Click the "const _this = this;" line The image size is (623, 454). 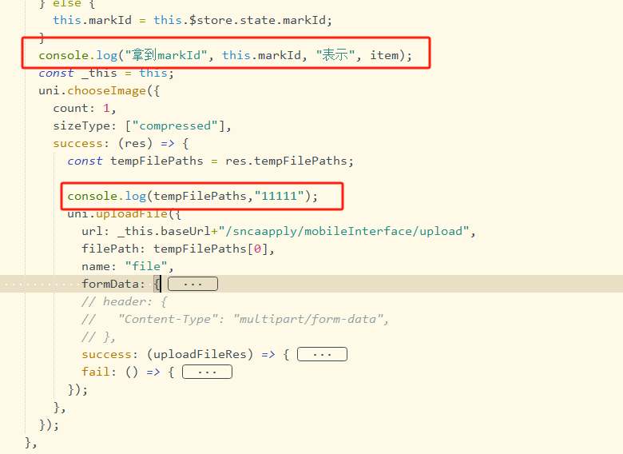tap(106, 74)
